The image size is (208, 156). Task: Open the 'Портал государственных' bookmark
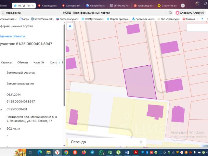click(68, 19)
